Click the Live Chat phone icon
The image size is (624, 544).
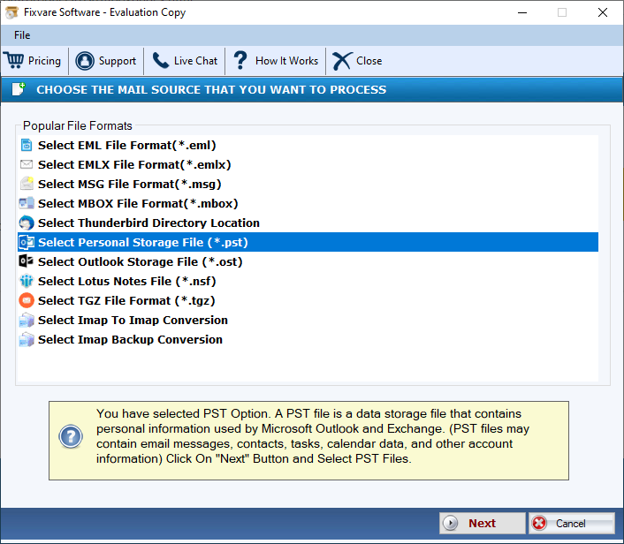click(x=160, y=61)
